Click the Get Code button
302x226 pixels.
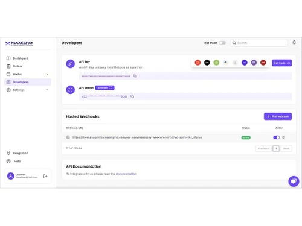point(282,63)
